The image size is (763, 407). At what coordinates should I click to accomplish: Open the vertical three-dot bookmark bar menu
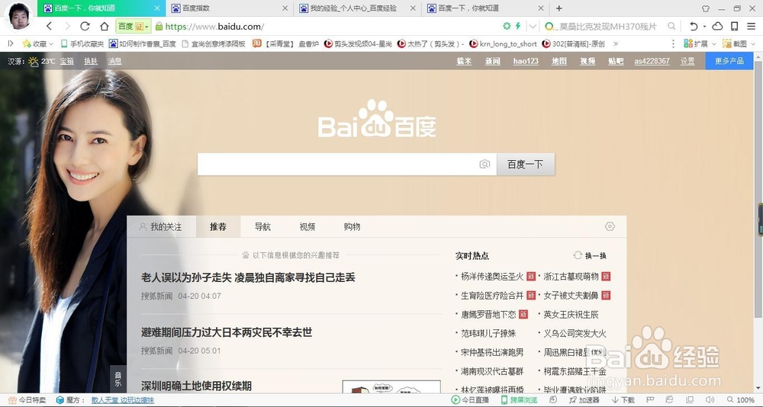pyautogui.click(x=674, y=43)
